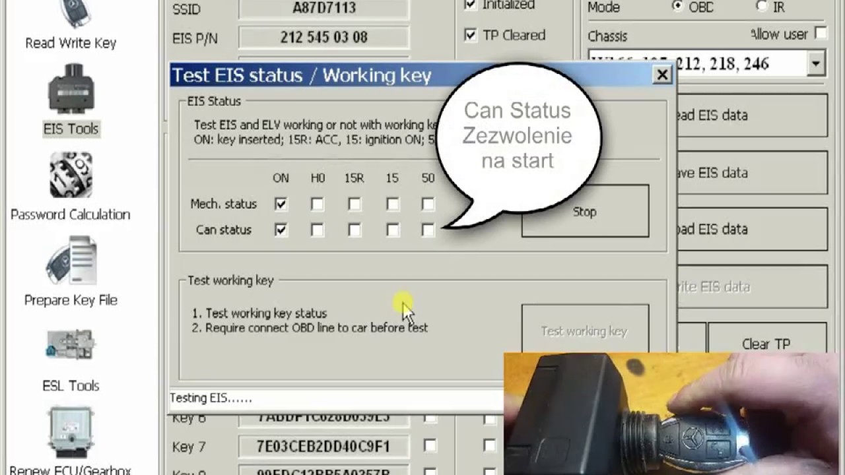Click the Save EIS data button
The width and height of the screenshot is (845, 475).
[x=751, y=173]
